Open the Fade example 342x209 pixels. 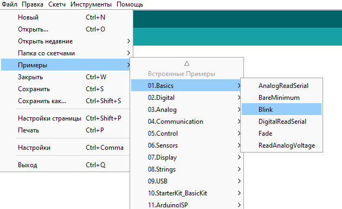click(282, 133)
